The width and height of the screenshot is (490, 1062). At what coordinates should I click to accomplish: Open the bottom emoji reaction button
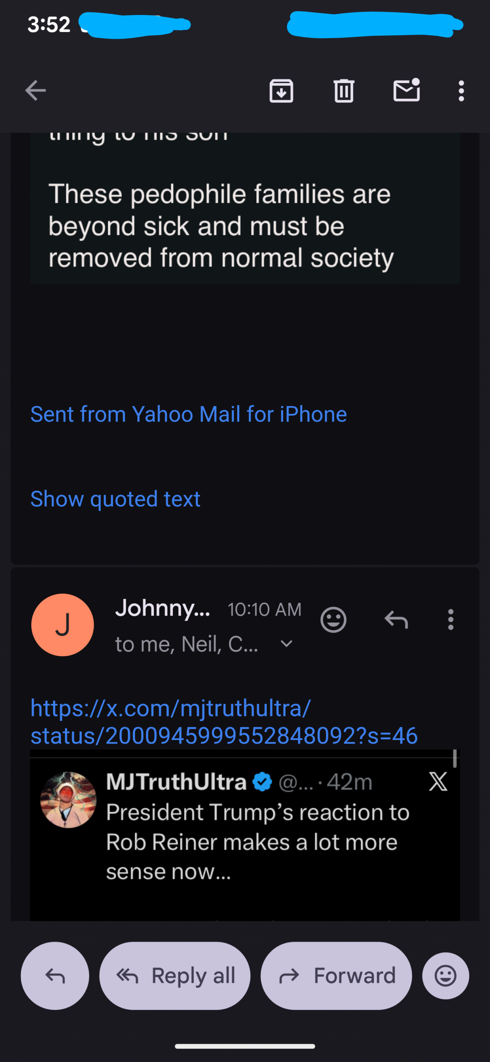click(446, 976)
